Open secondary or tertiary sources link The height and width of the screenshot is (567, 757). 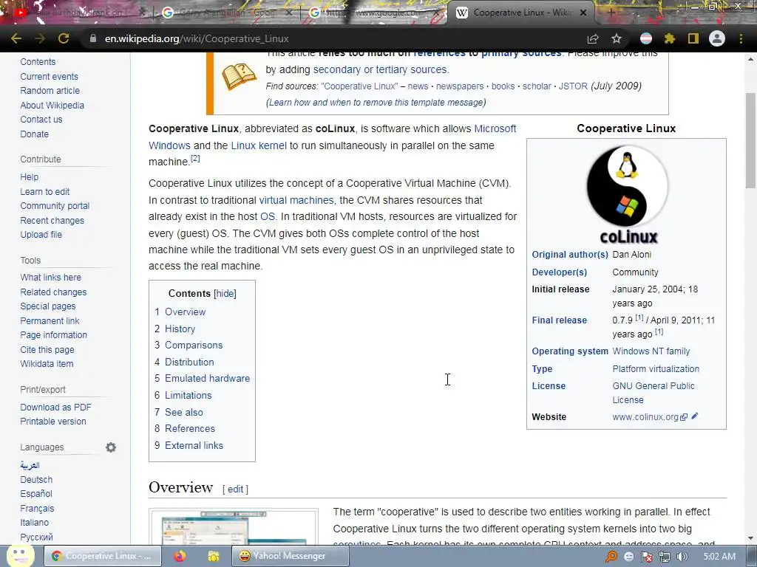381,69
